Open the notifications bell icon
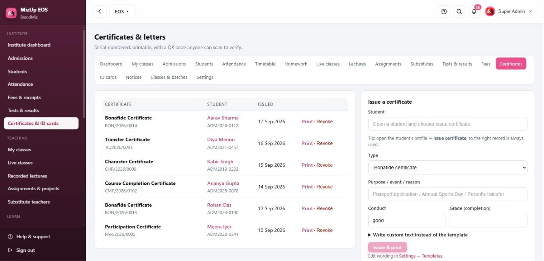Image resolution: width=544 pixels, height=261 pixels. (474, 11)
